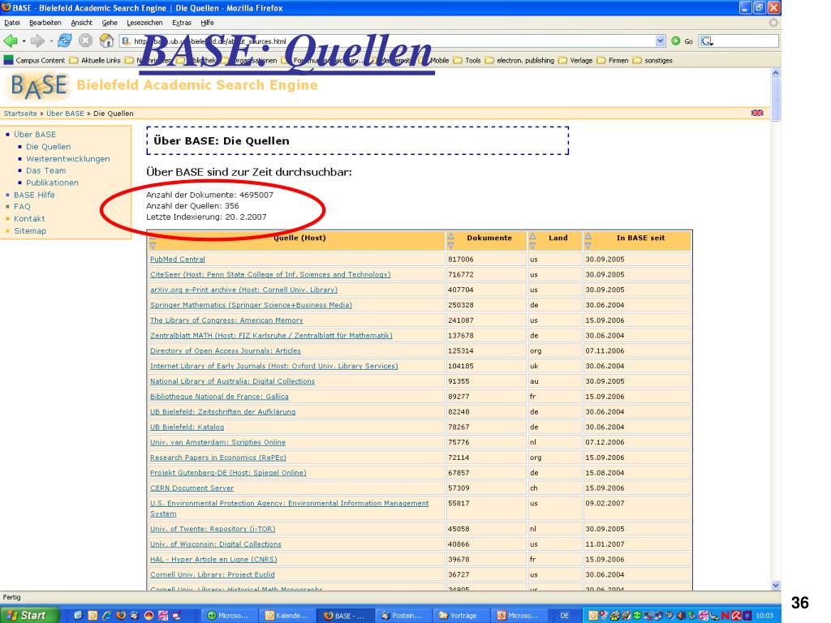This screenshot has width=831, height=623.
Task: Open the Extras menu
Action: click(x=182, y=22)
